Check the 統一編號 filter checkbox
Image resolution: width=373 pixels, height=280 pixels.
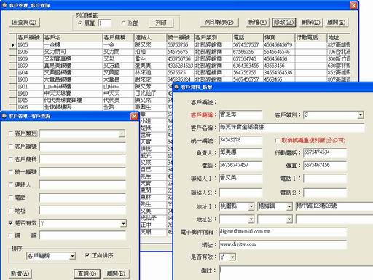pos(11,172)
